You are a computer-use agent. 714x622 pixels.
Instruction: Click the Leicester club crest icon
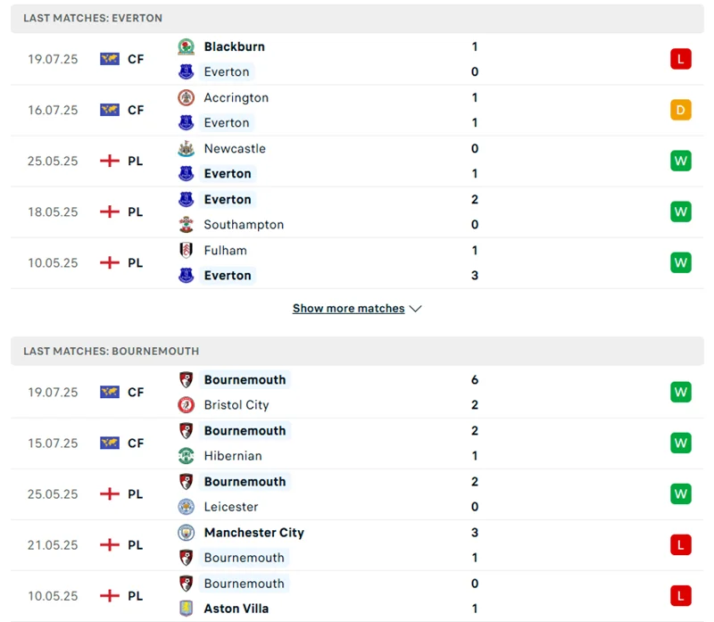pos(186,507)
